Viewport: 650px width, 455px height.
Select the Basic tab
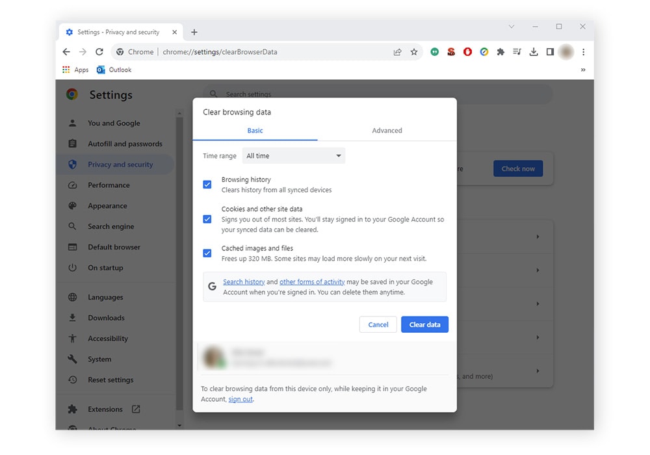tap(255, 131)
